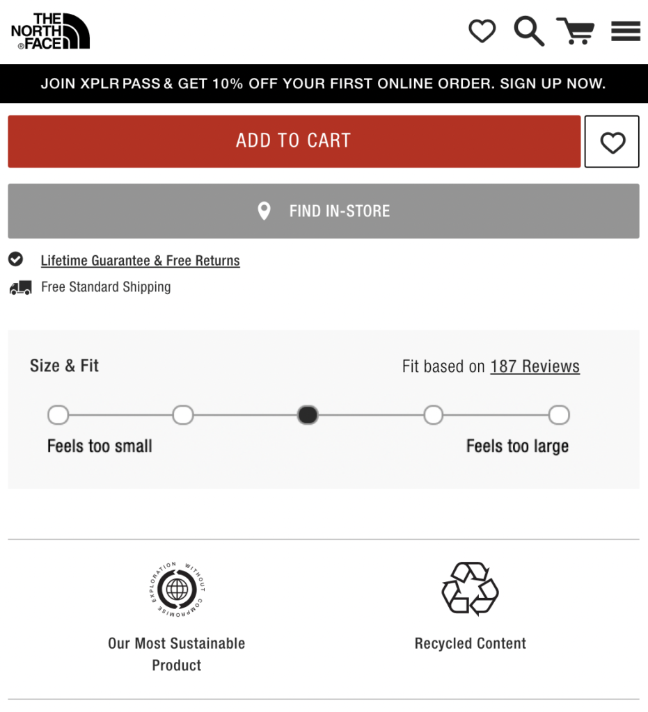Select the leftmost 'Feels too small' fit point

coord(58,416)
